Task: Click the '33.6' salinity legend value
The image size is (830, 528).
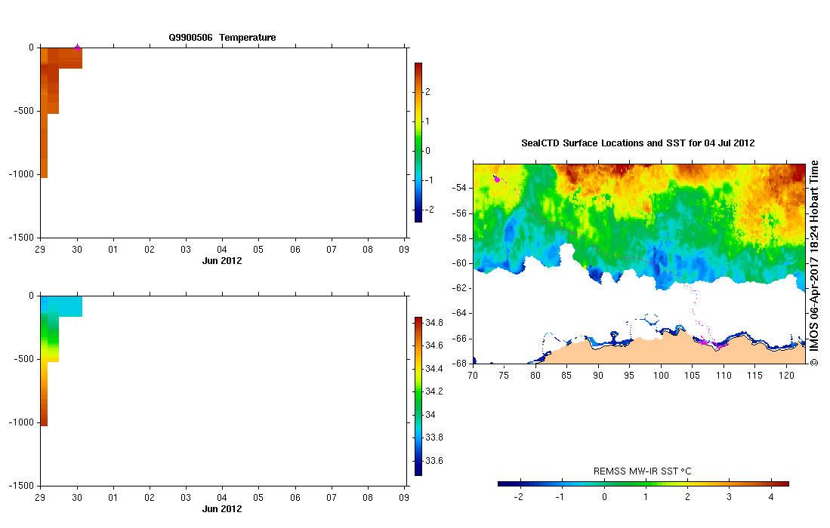Action: pos(434,461)
